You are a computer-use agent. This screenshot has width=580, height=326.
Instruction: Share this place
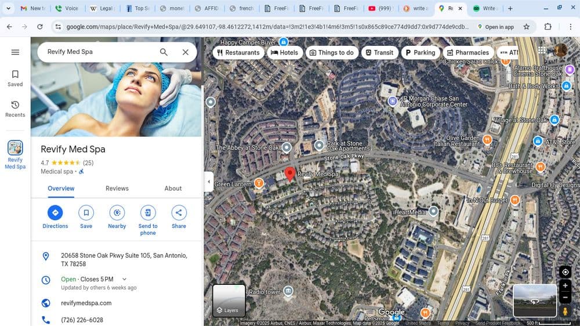coord(179,212)
